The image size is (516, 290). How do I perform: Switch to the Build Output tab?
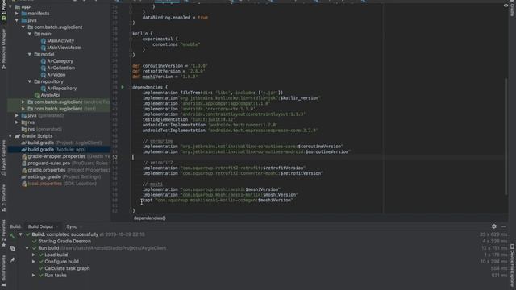pyautogui.click(x=40, y=226)
